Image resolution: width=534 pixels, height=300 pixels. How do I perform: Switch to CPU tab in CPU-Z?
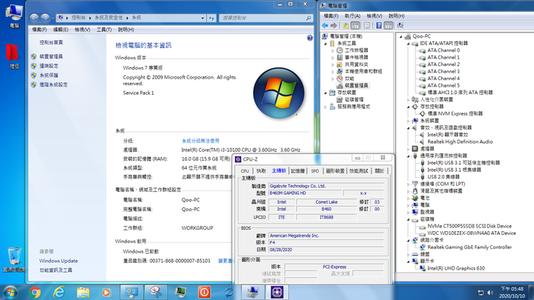(x=245, y=171)
